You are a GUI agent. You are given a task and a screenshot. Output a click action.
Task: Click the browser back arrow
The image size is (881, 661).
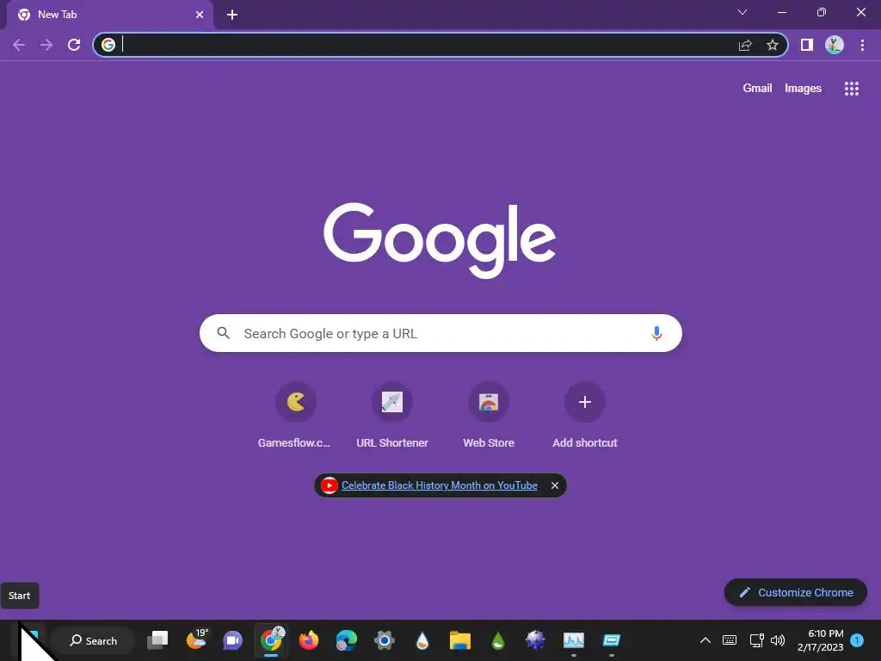19,45
